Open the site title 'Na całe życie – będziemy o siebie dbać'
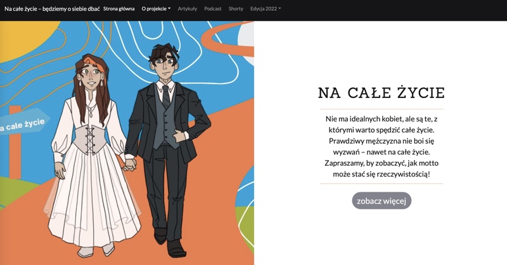Screen dimensions: 507x265 click(52, 9)
